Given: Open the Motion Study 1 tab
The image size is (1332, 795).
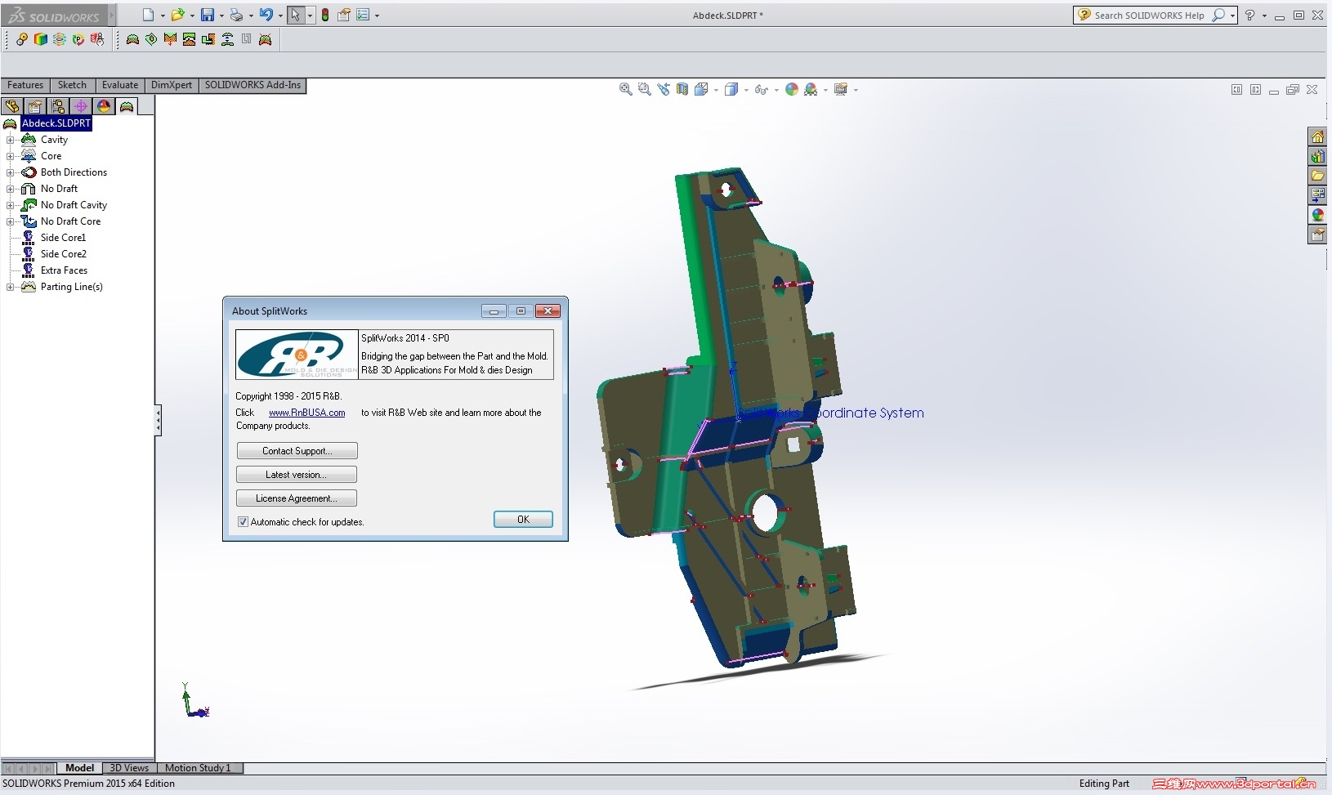Looking at the screenshot, I should pos(199,767).
